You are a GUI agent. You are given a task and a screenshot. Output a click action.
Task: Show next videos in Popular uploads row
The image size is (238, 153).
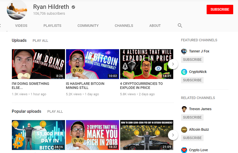coord(173,135)
